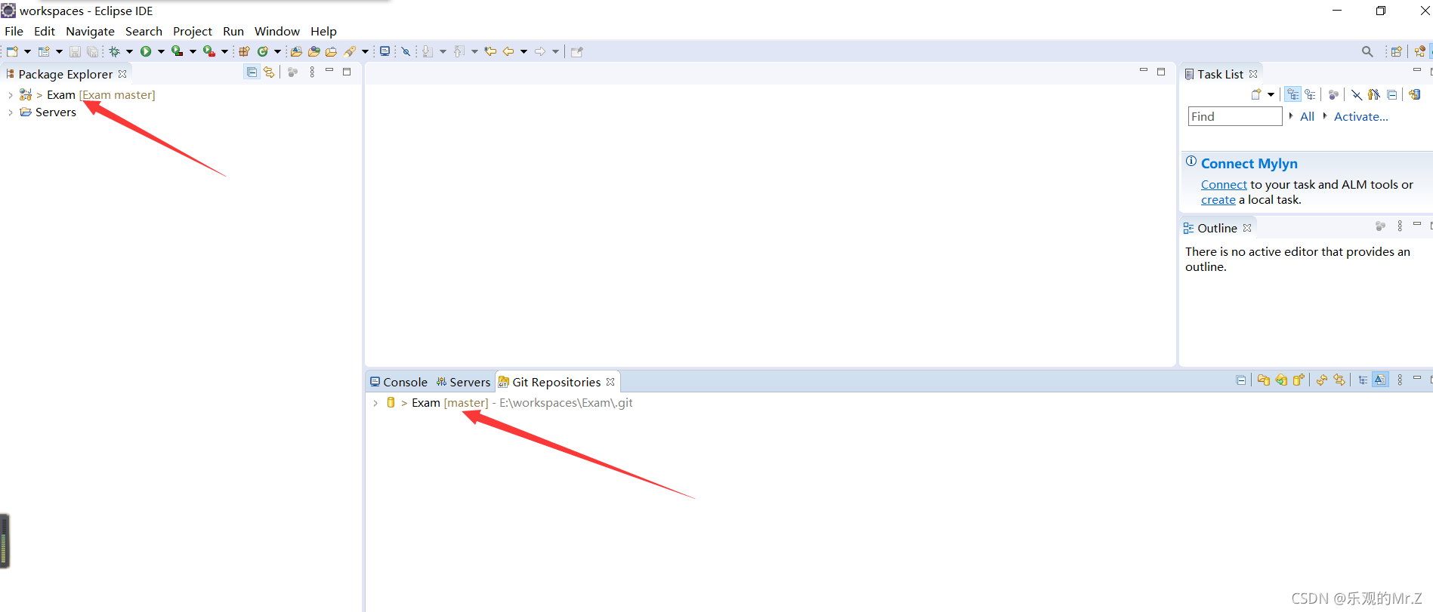Click the Run External Tools toolbox icon
Image resolution: width=1433 pixels, height=612 pixels.
tap(208, 51)
